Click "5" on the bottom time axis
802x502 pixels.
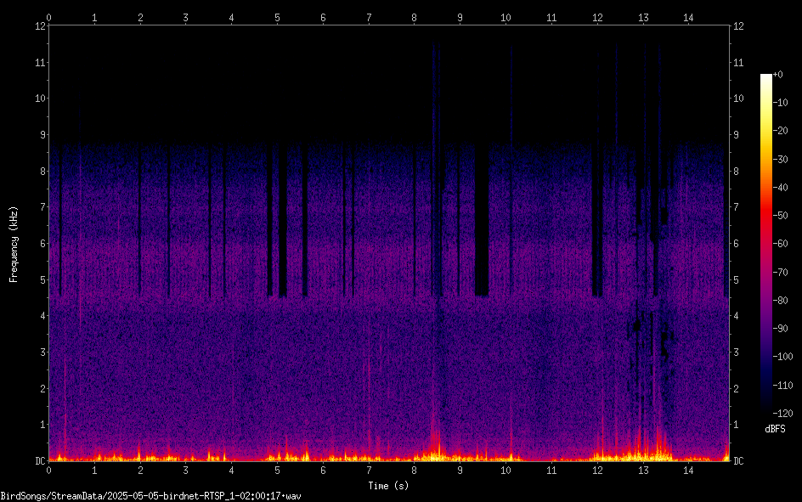click(277, 471)
